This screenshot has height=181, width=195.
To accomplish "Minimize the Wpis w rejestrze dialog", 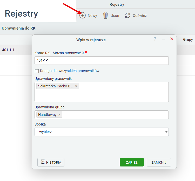I will pyautogui.click(x=163, y=39).
